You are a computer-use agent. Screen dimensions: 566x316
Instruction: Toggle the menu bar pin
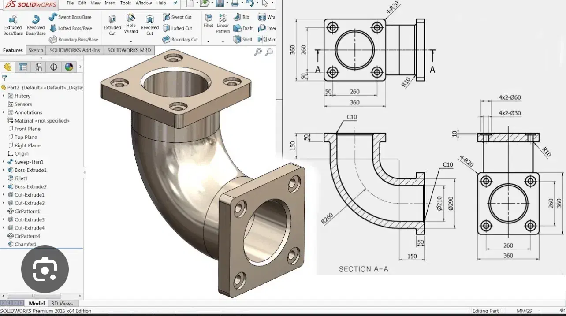175,3
